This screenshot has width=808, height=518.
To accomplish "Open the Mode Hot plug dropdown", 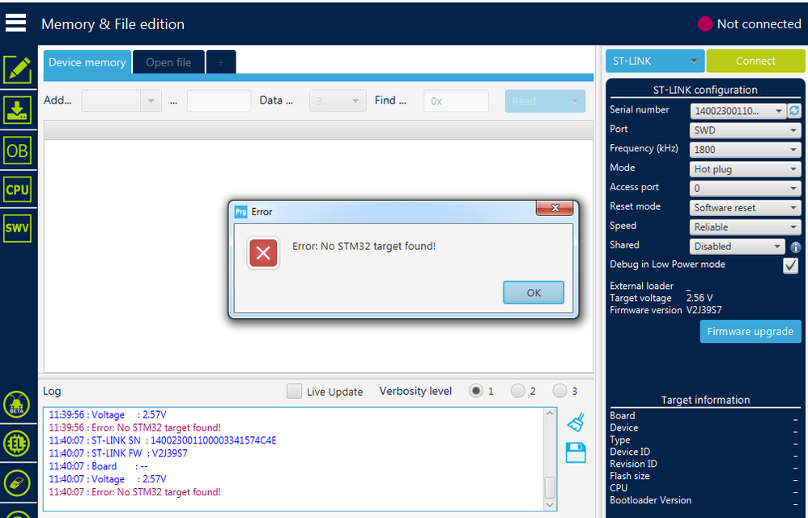I will click(x=745, y=169).
